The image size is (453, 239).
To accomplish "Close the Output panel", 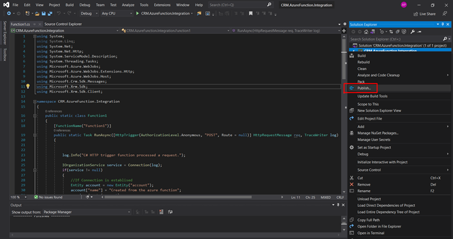I will 343,205.
